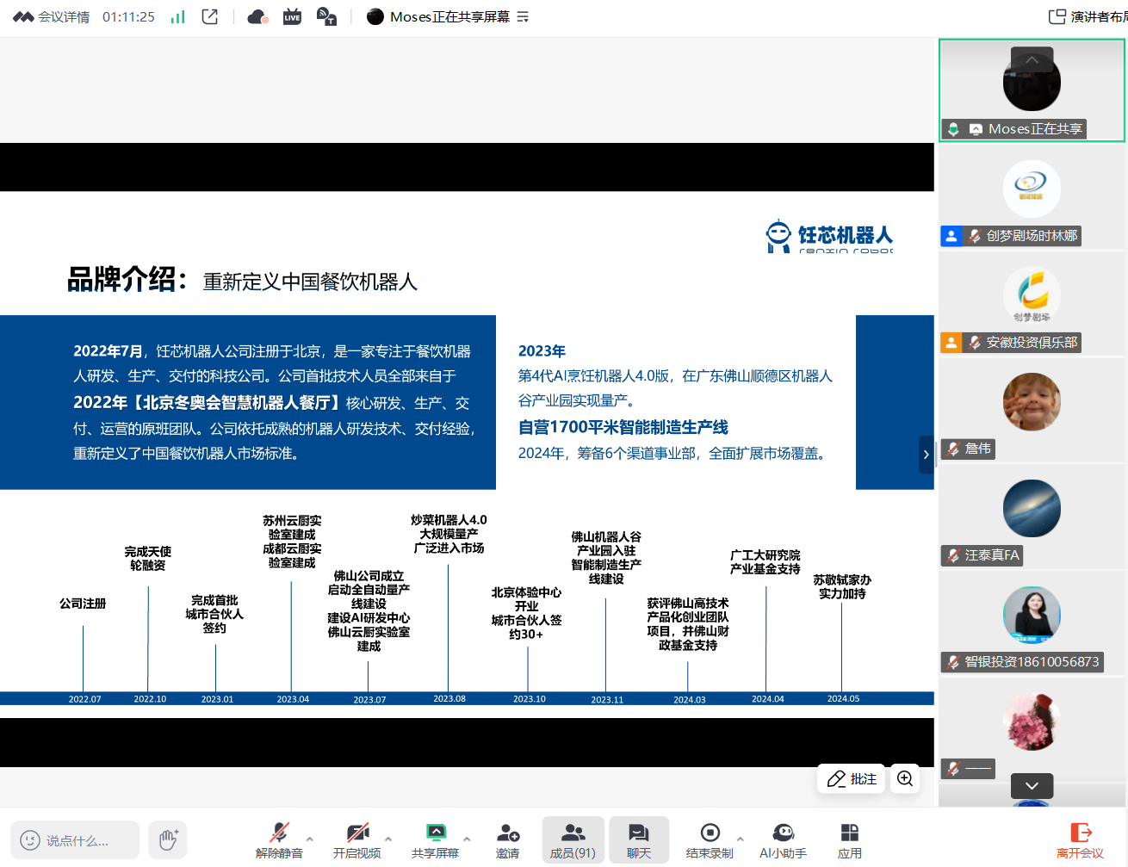This screenshot has height=867, width=1128.
Task: Click 邀请 invite icon
Action: (x=508, y=839)
